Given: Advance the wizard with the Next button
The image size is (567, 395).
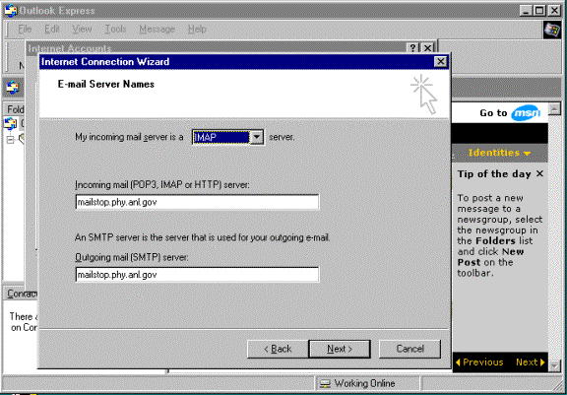Looking at the screenshot, I should pos(340,349).
